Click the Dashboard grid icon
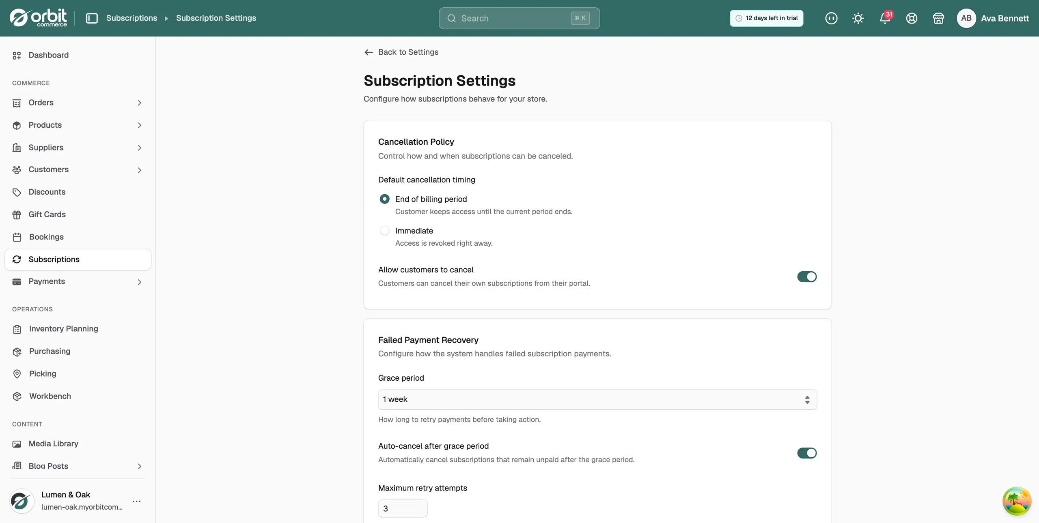 tap(17, 56)
